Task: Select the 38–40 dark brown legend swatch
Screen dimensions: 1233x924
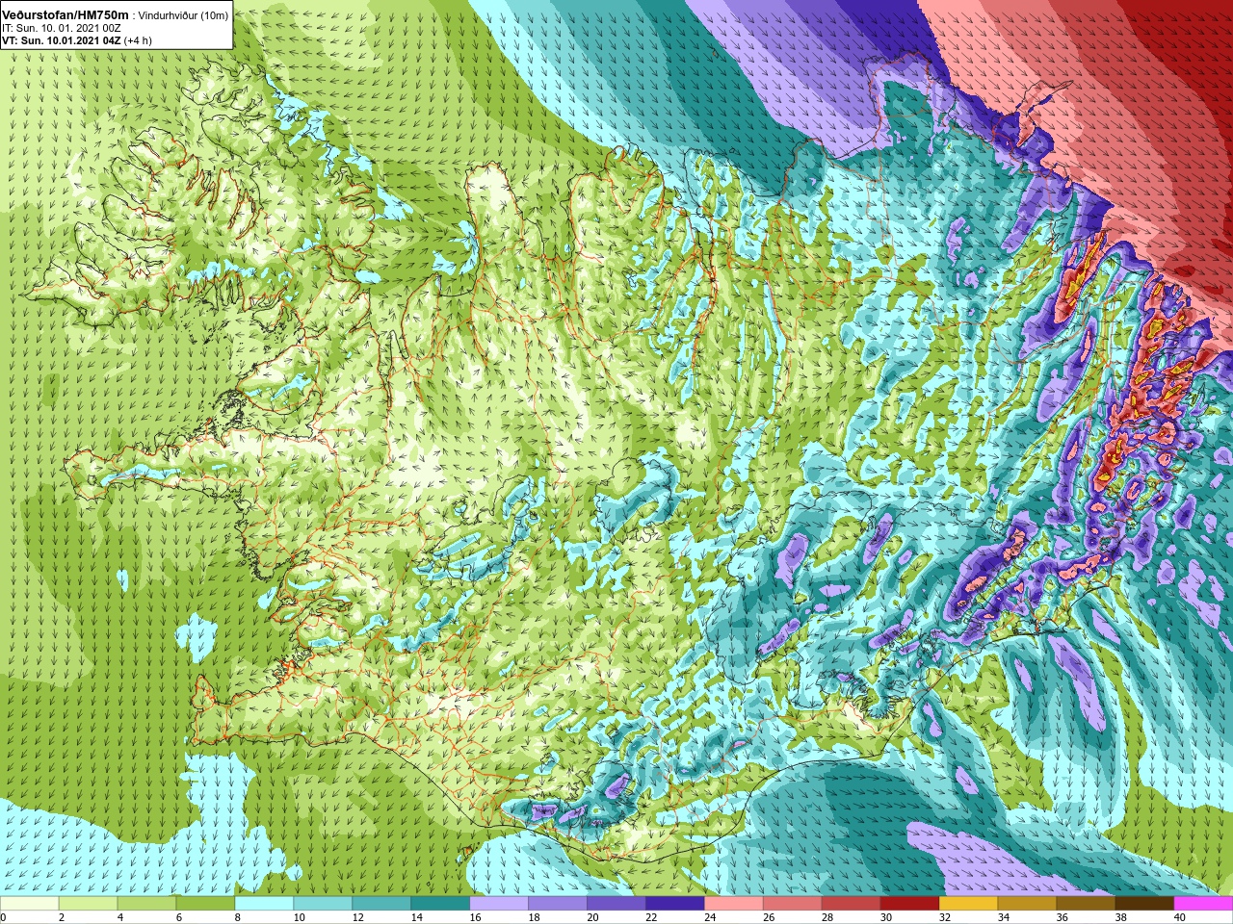Action: tap(1145, 903)
